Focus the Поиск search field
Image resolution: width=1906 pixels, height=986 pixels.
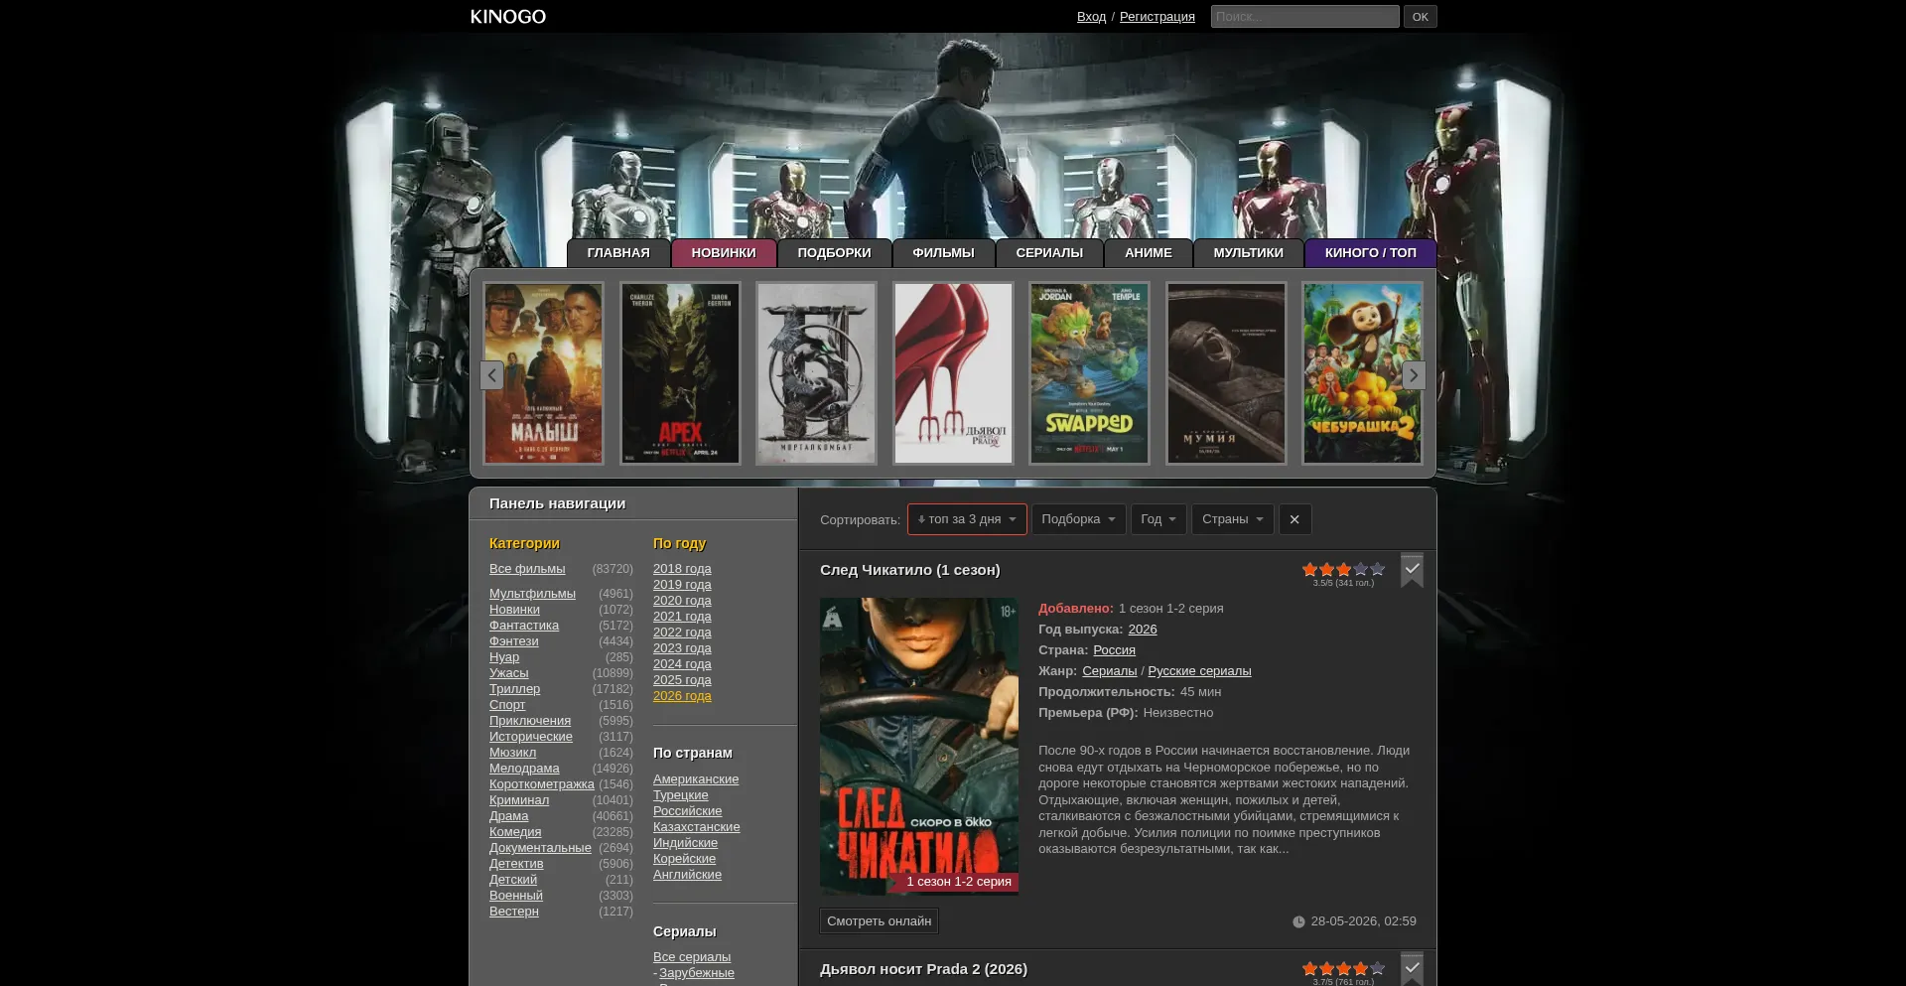pyautogui.click(x=1304, y=17)
